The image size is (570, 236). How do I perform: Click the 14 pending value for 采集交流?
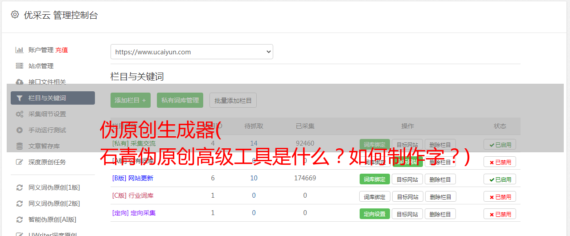(x=254, y=143)
